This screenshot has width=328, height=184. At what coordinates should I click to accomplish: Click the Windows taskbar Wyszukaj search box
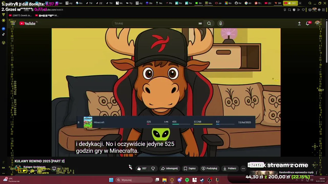(135, 180)
